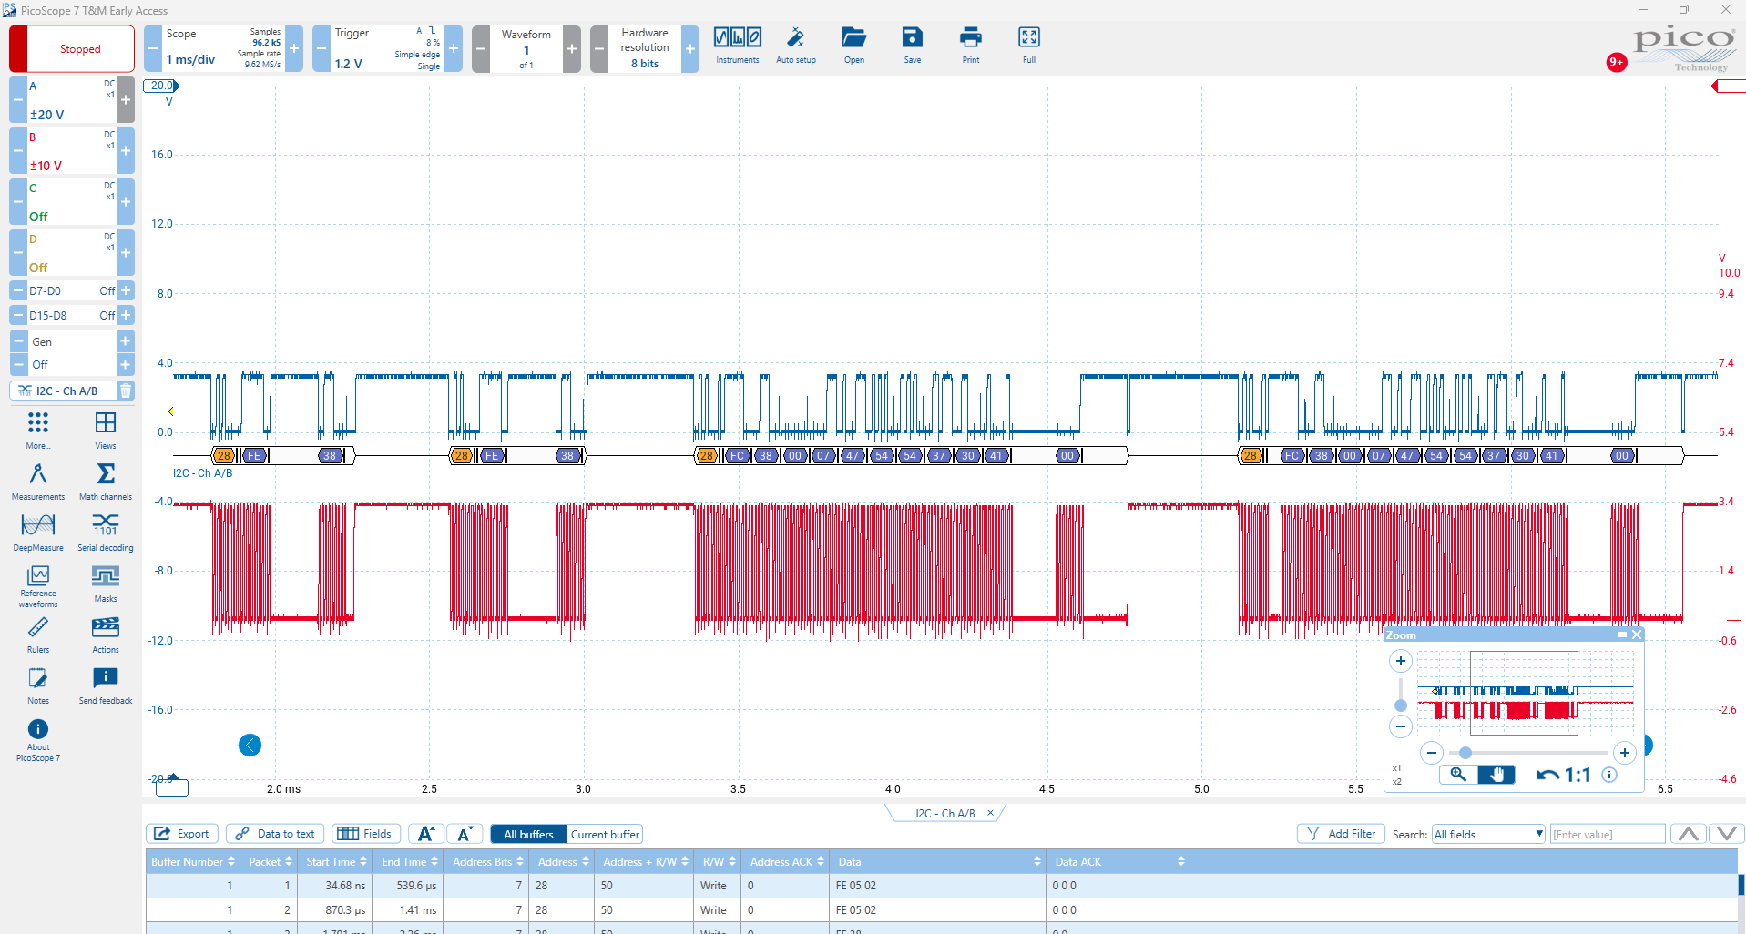Click the Packet column header

point(271,861)
